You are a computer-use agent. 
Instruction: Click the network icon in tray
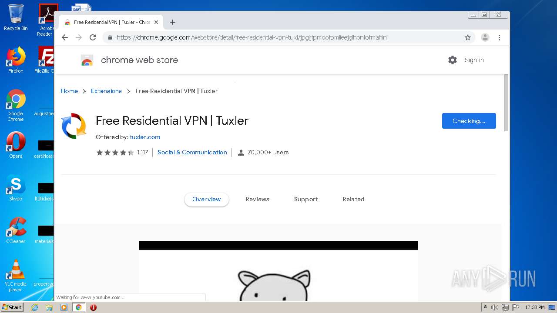[505, 307]
